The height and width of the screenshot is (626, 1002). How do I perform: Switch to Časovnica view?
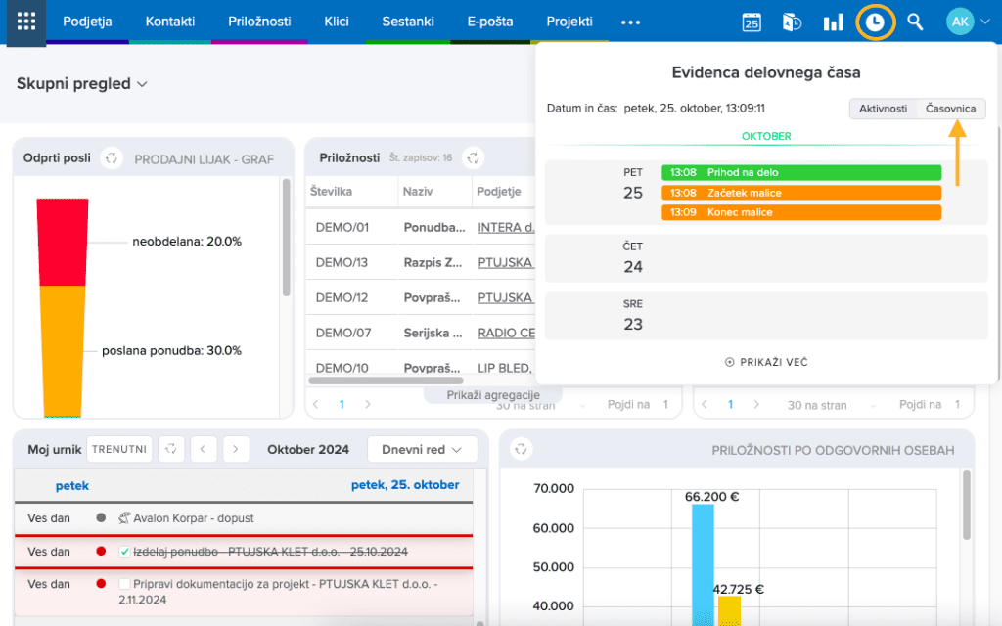pyautogui.click(x=950, y=109)
